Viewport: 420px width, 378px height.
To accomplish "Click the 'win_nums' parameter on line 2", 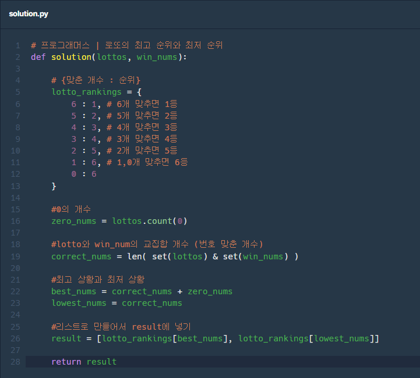I will 157,57.
